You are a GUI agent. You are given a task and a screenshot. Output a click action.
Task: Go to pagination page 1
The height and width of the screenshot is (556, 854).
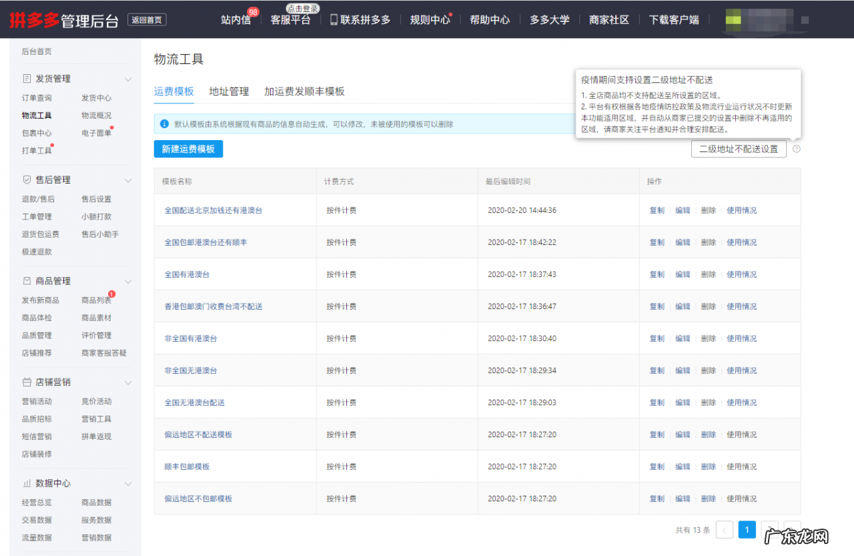747,530
